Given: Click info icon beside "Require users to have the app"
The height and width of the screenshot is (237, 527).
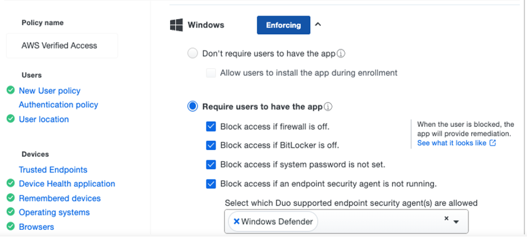Looking at the screenshot, I should coord(328,107).
